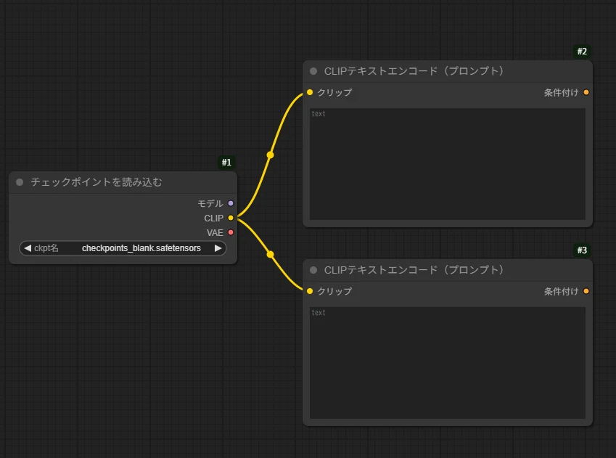Click the yellow CLIP output port
616x458 pixels.
click(231, 218)
